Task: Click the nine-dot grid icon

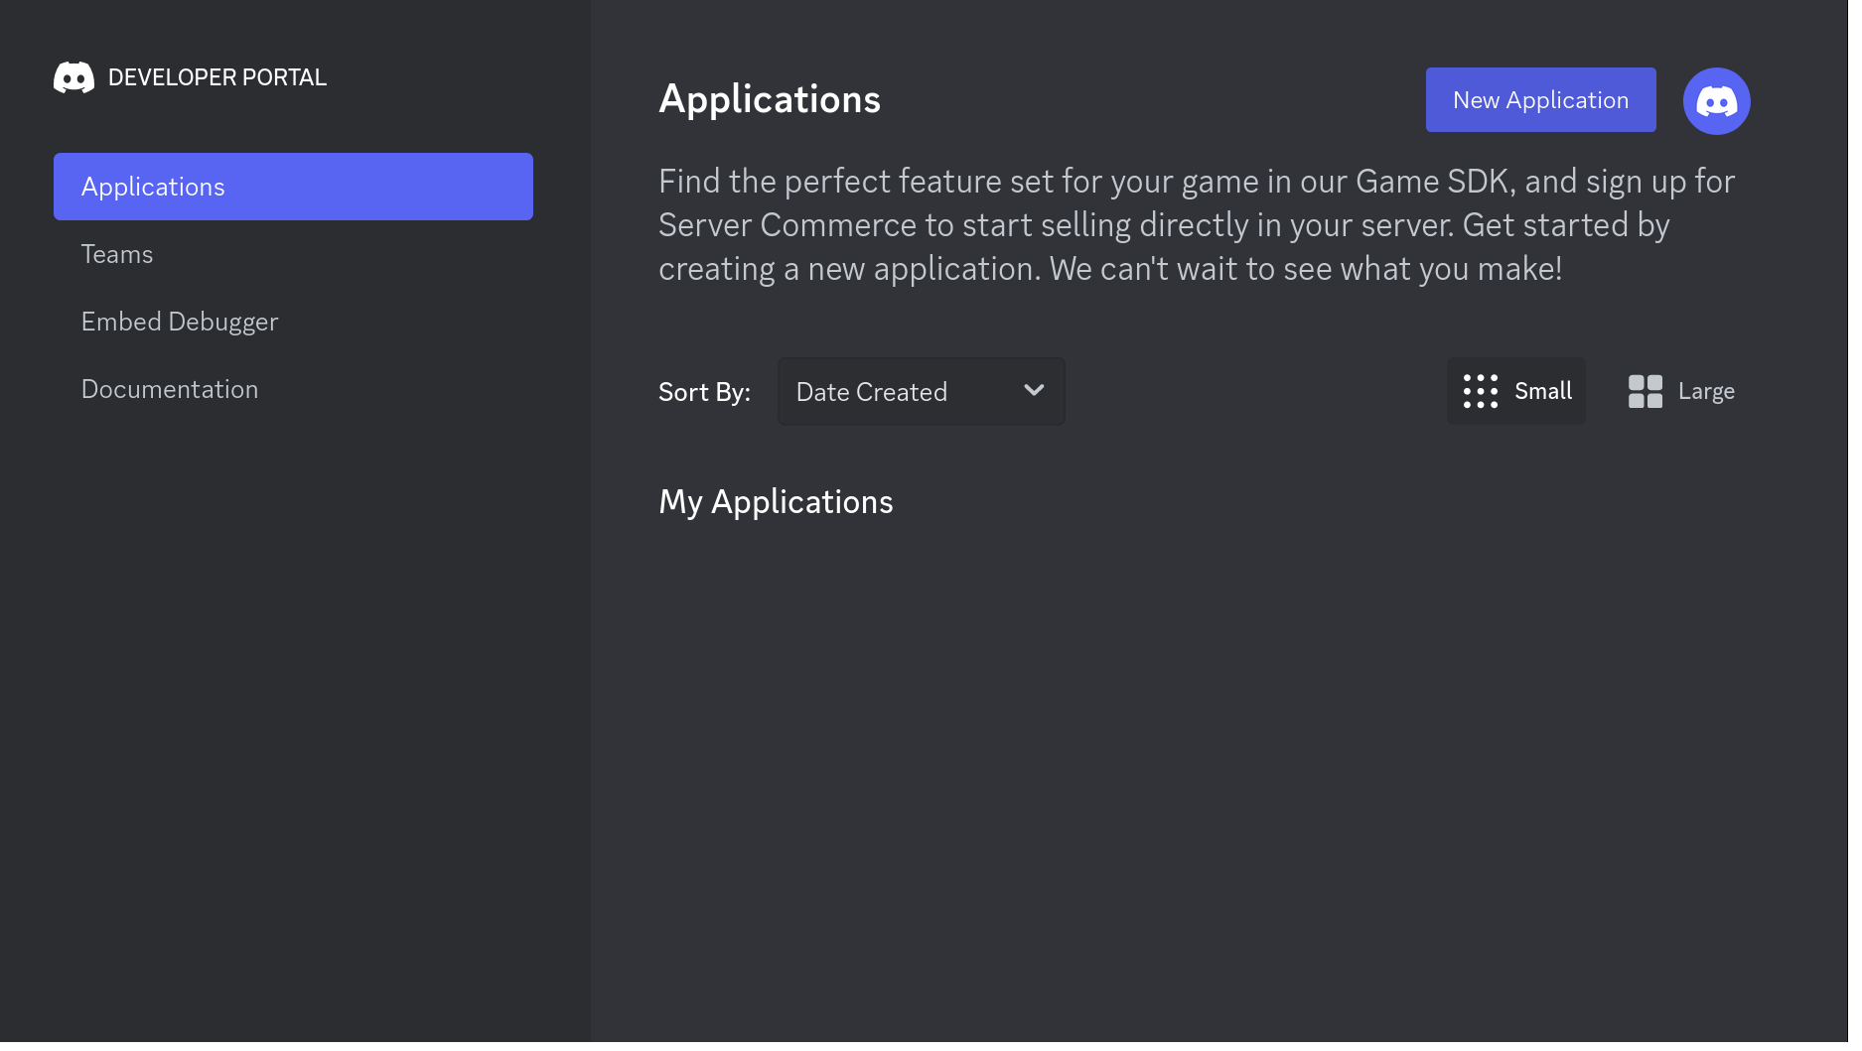Action: (x=1479, y=391)
